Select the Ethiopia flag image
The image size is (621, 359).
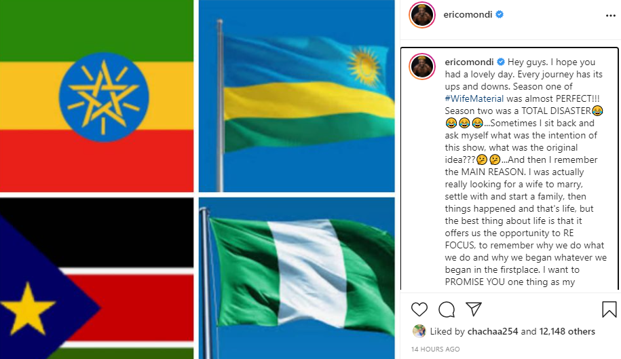(x=96, y=96)
